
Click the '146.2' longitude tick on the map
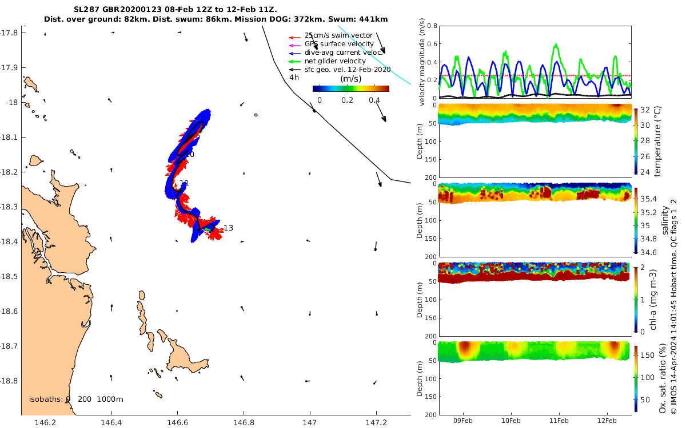pyautogui.click(x=45, y=422)
